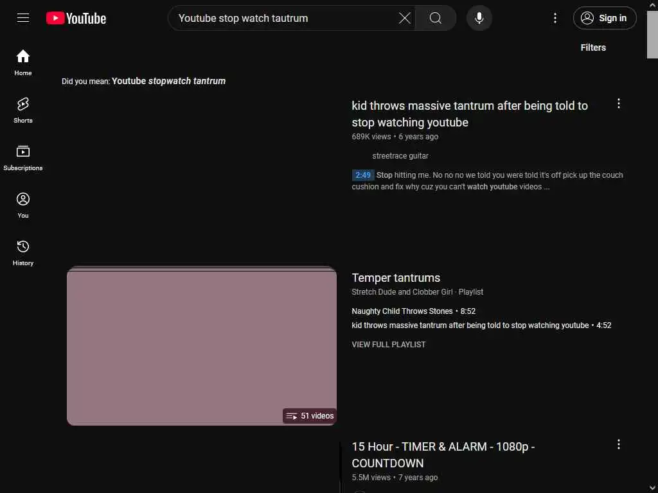Open Subscriptions in sidebar
Image resolution: width=658 pixels, height=493 pixels.
(23, 158)
